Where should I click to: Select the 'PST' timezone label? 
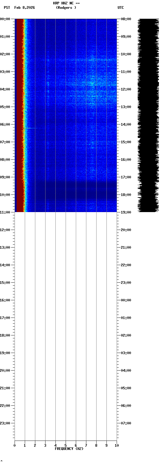coord(7,8)
